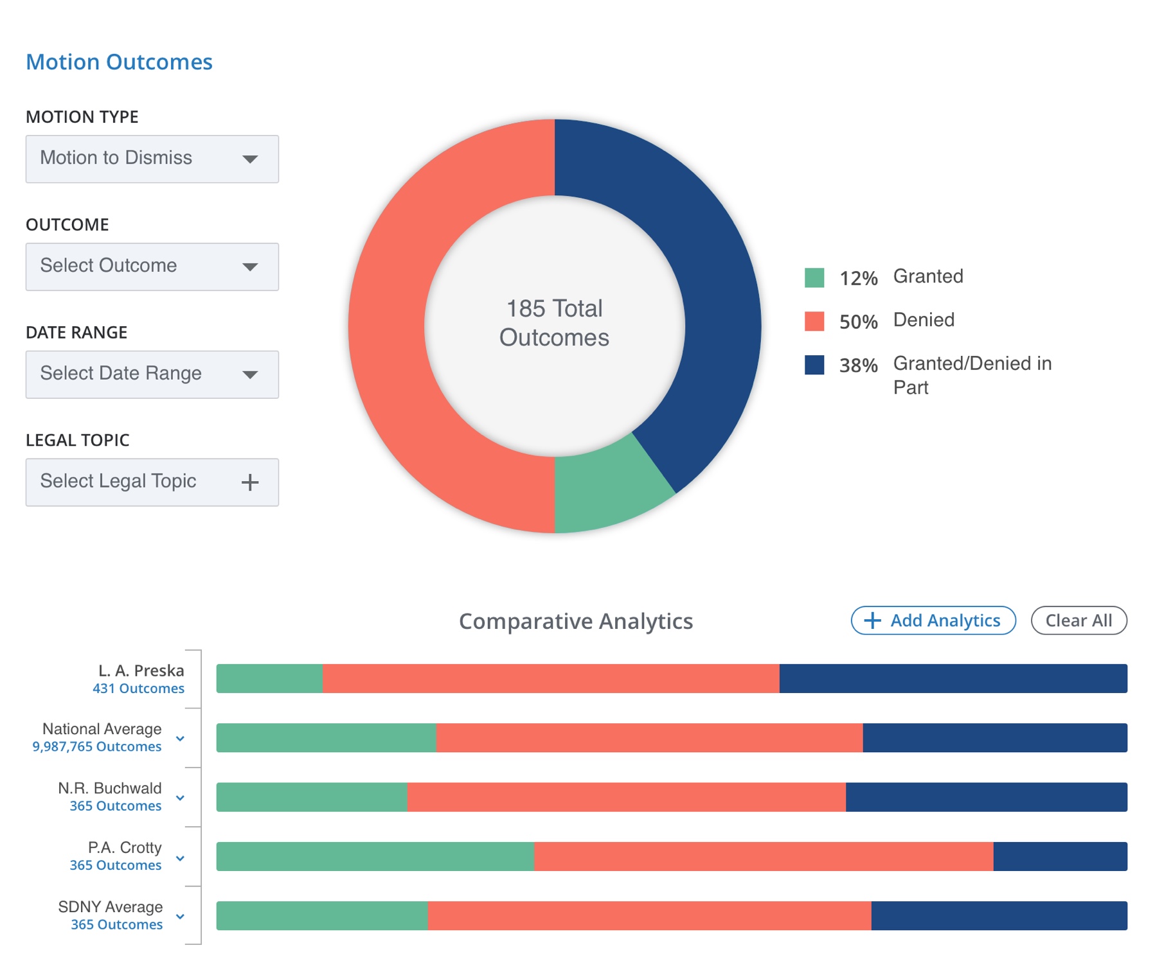
Task: Open the 365 Outcomes link under N.R. Buchwald
Action: pyautogui.click(x=116, y=806)
